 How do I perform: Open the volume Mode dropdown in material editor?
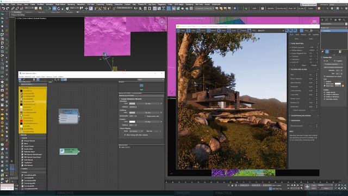coord(136,131)
